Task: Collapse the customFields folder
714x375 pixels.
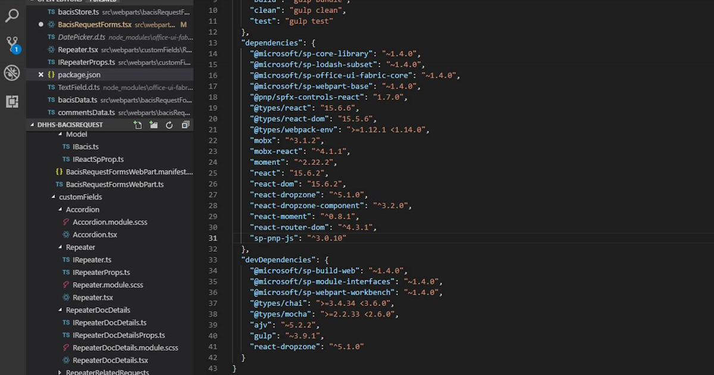Action: coord(53,197)
